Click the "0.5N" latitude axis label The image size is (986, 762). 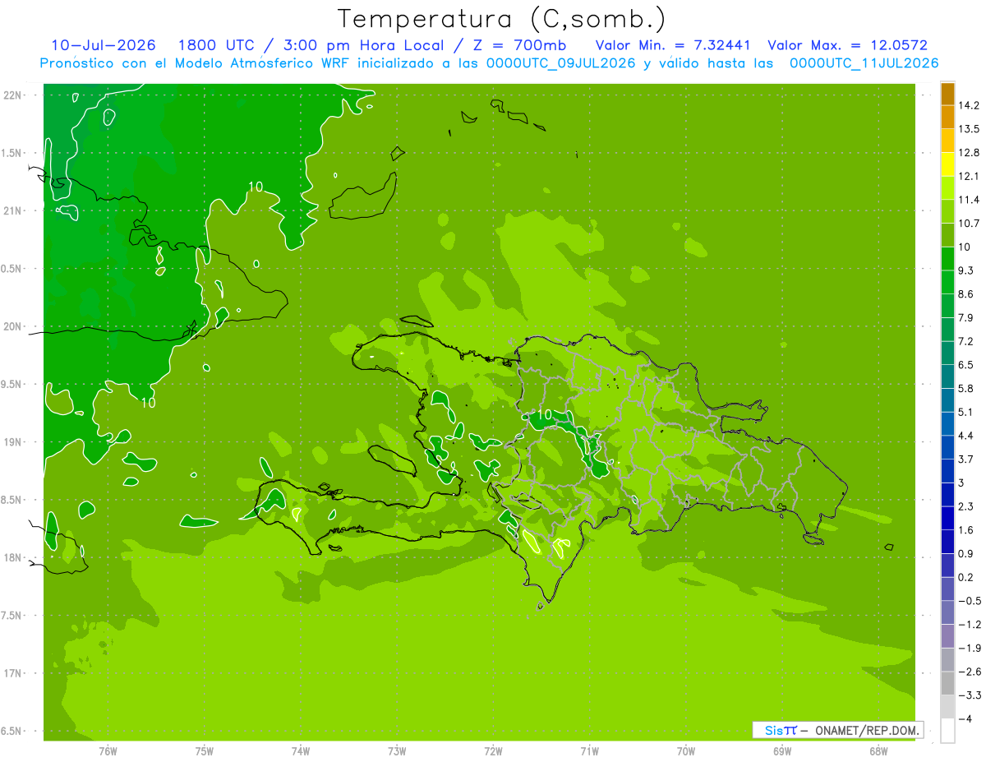[12, 269]
